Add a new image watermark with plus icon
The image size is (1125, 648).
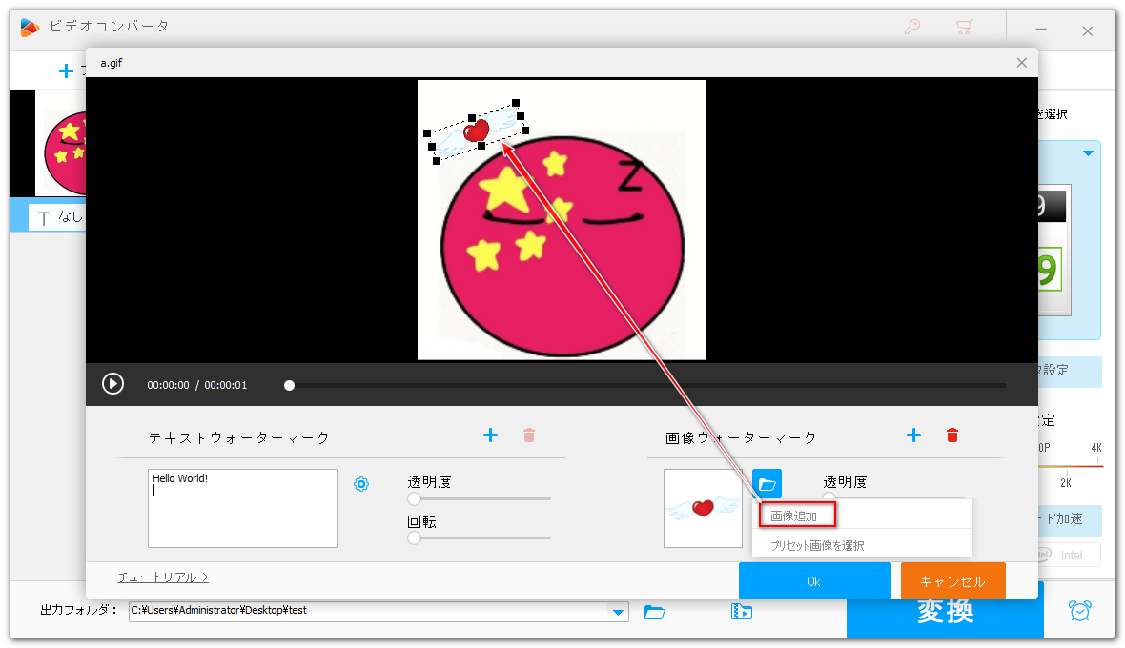(x=913, y=435)
